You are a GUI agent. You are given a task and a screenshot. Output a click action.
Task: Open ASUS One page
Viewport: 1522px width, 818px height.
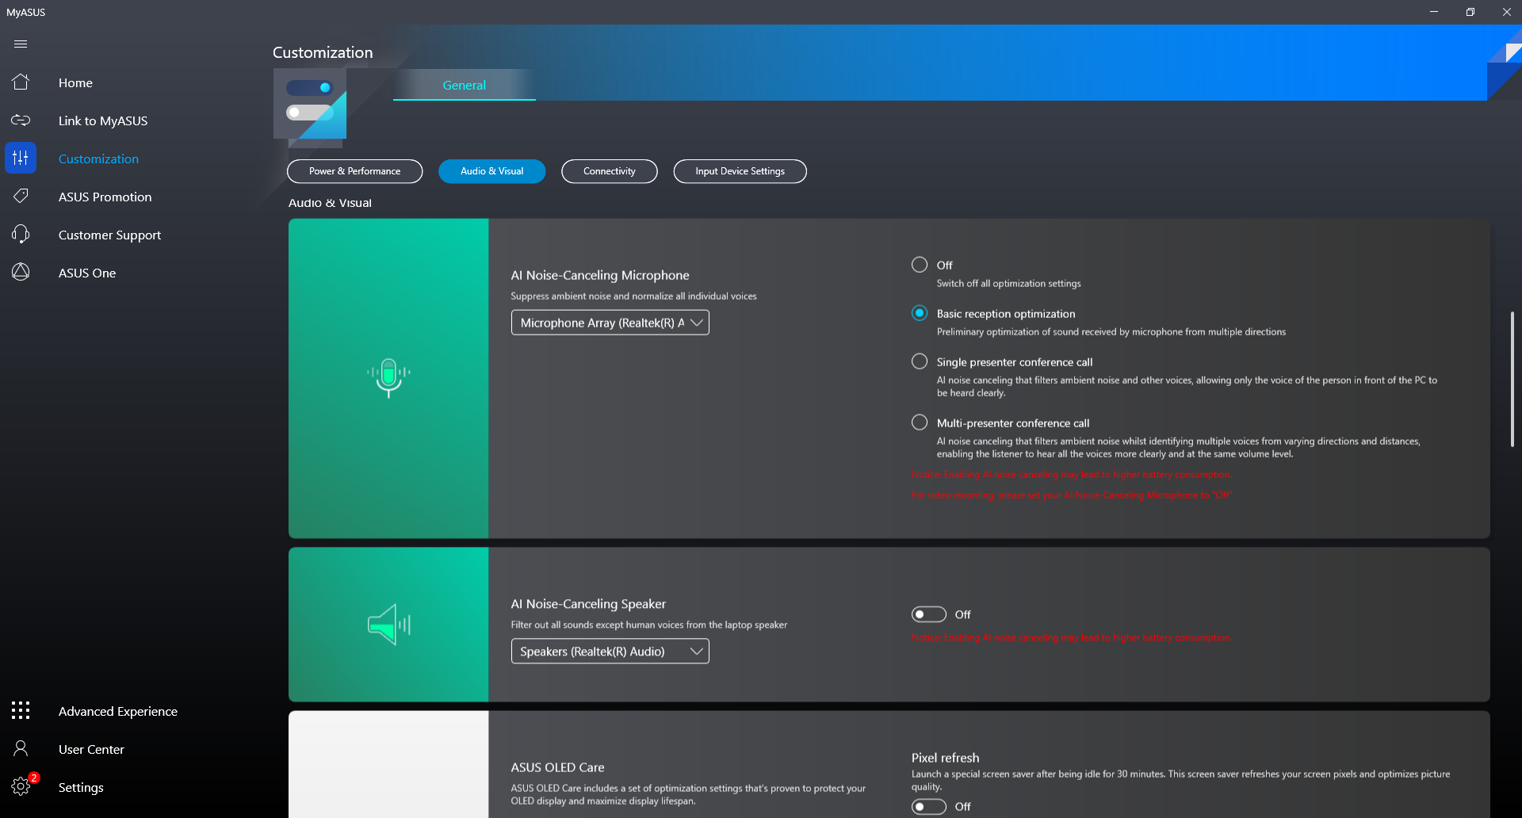point(87,273)
